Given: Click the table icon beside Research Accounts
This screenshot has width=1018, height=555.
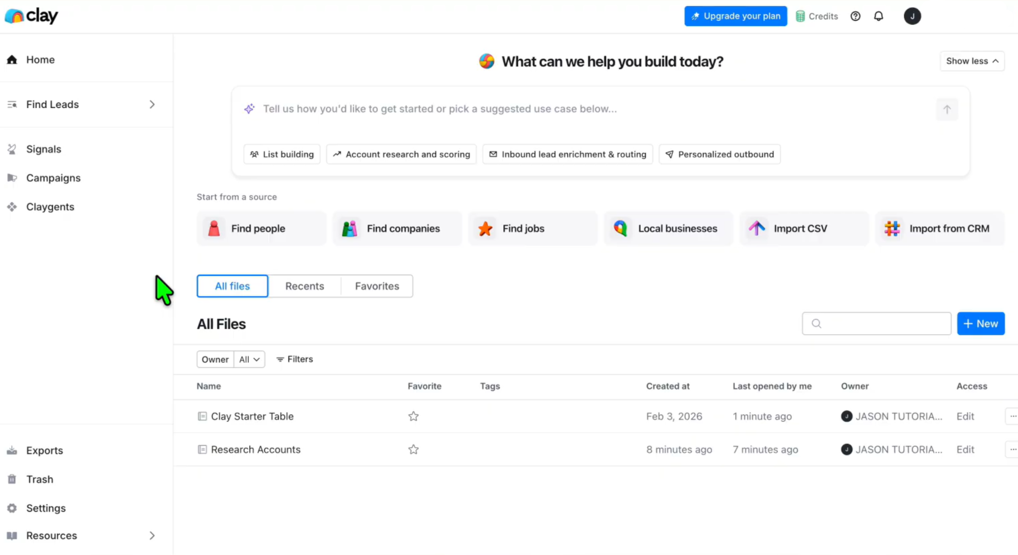Looking at the screenshot, I should pos(202,449).
